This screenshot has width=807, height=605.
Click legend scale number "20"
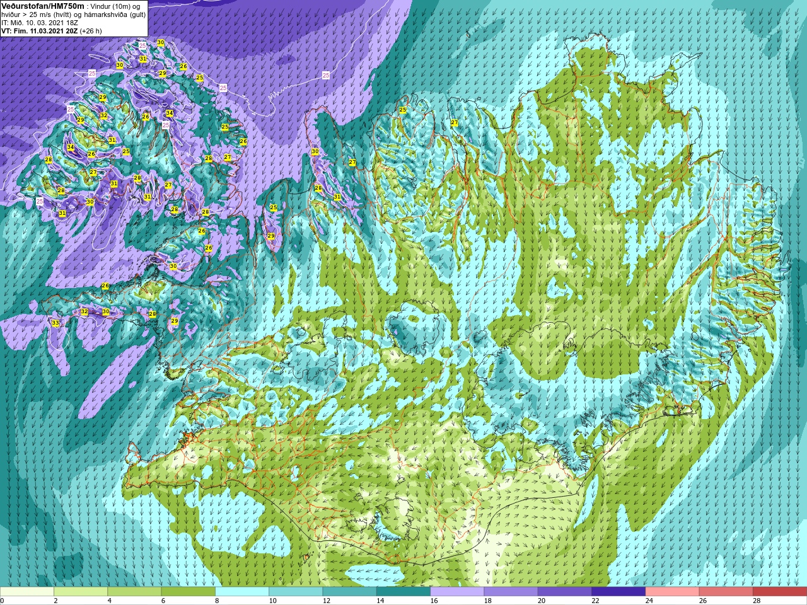[542, 601]
